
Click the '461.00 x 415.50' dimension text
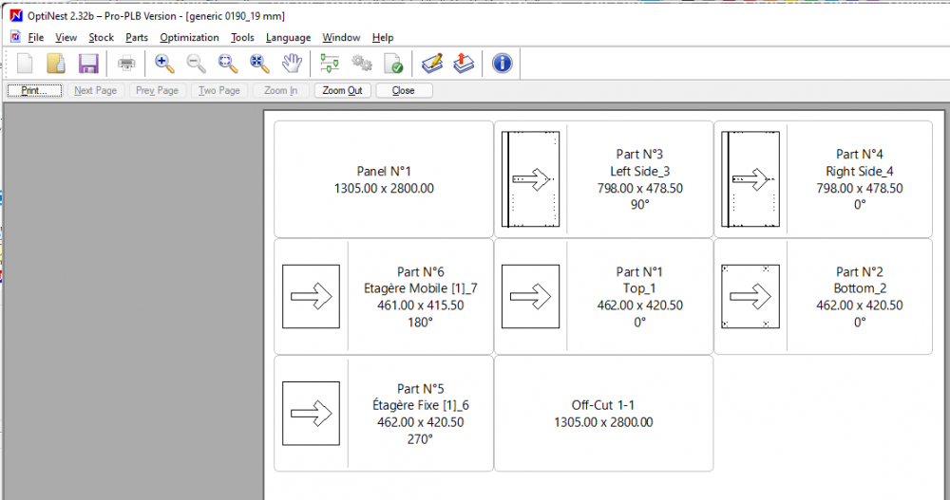tap(421, 306)
